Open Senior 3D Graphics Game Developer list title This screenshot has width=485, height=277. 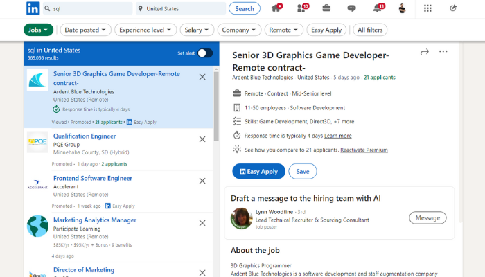[x=116, y=78]
